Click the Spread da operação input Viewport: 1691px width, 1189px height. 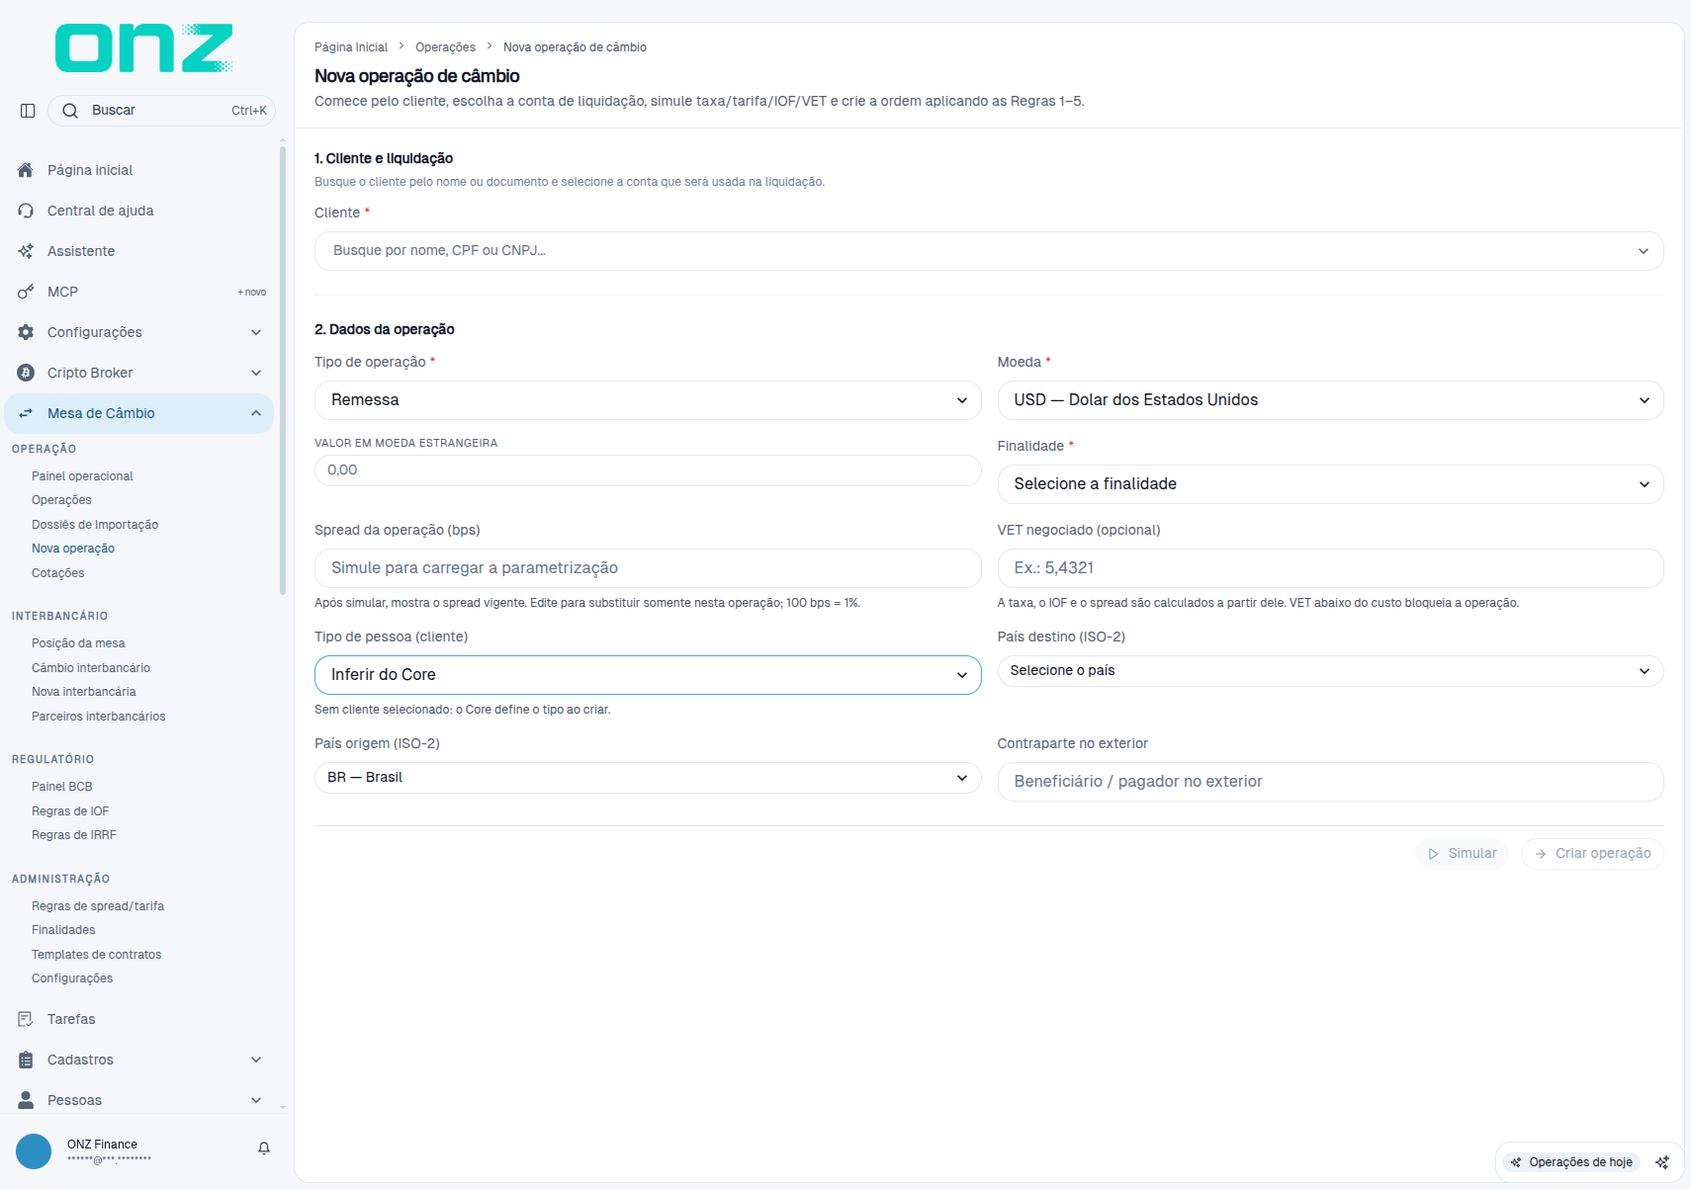point(648,568)
